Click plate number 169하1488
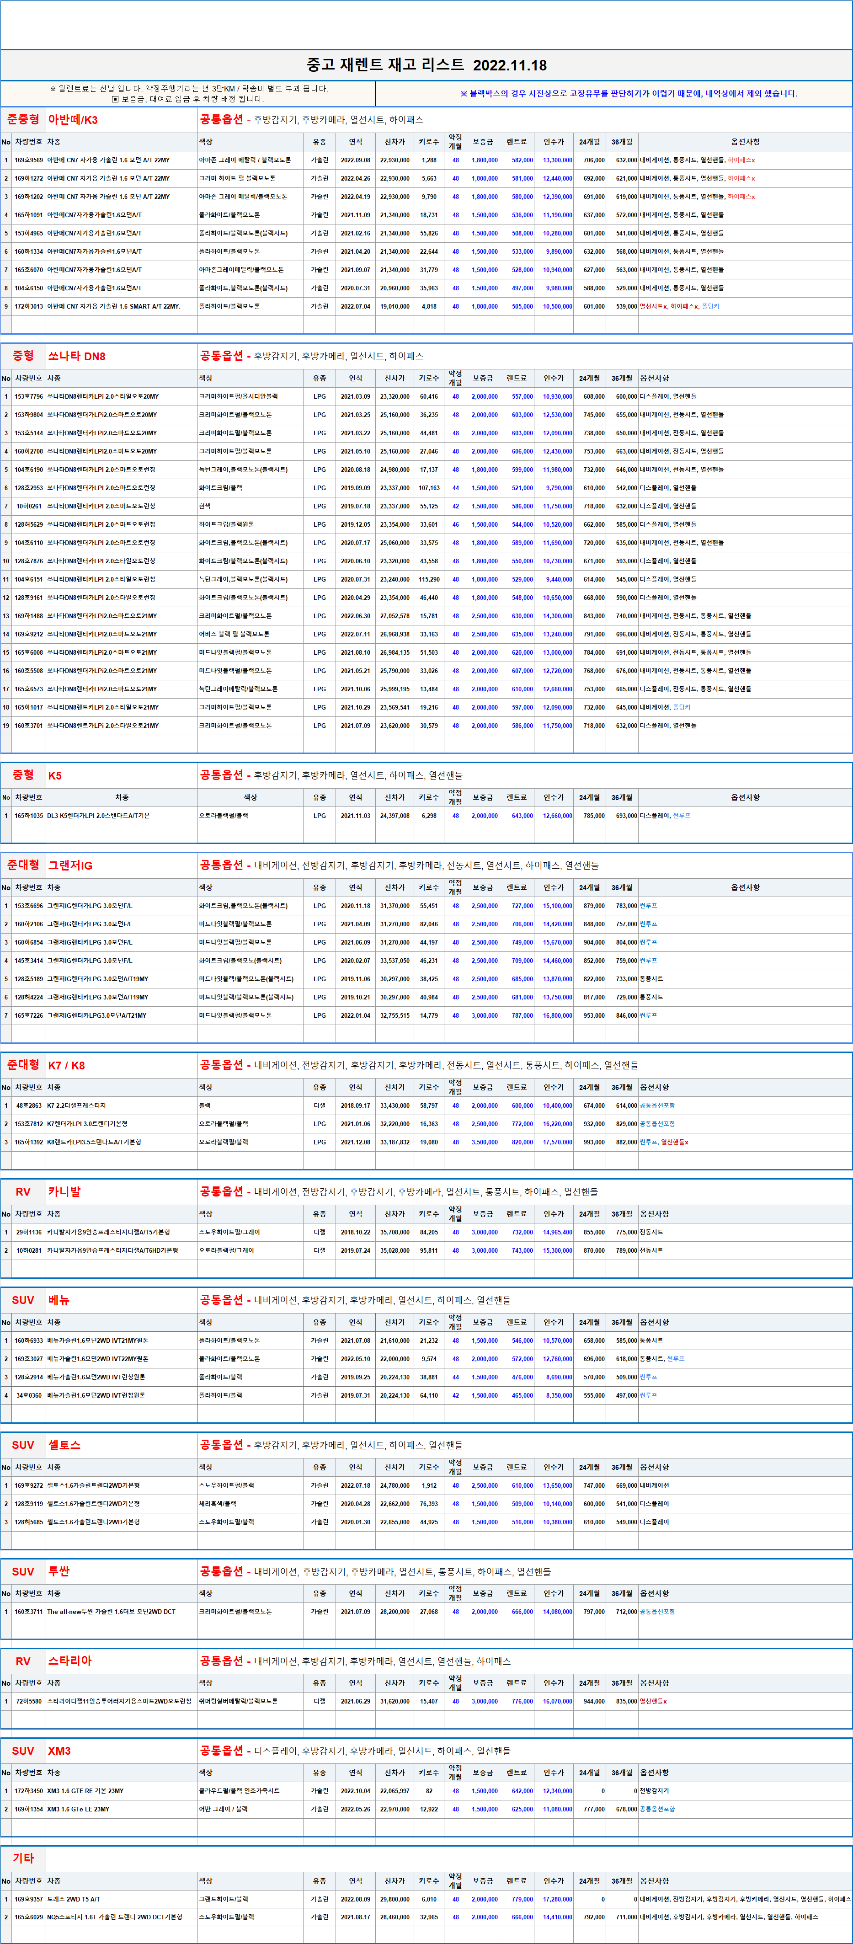Viewport: 853px width, 1944px height. pyautogui.click(x=29, y=616)
